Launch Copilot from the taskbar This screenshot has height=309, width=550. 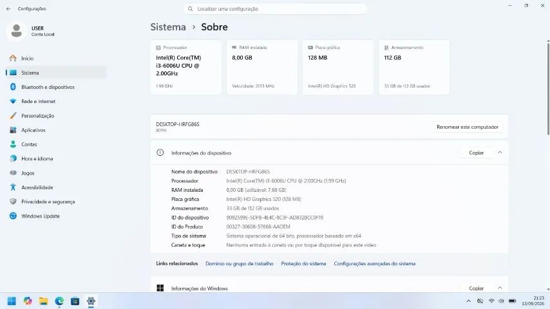tap(28, 301)
